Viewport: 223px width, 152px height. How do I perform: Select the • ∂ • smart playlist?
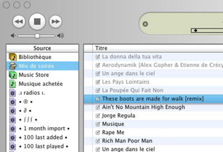tap(42, 111)
